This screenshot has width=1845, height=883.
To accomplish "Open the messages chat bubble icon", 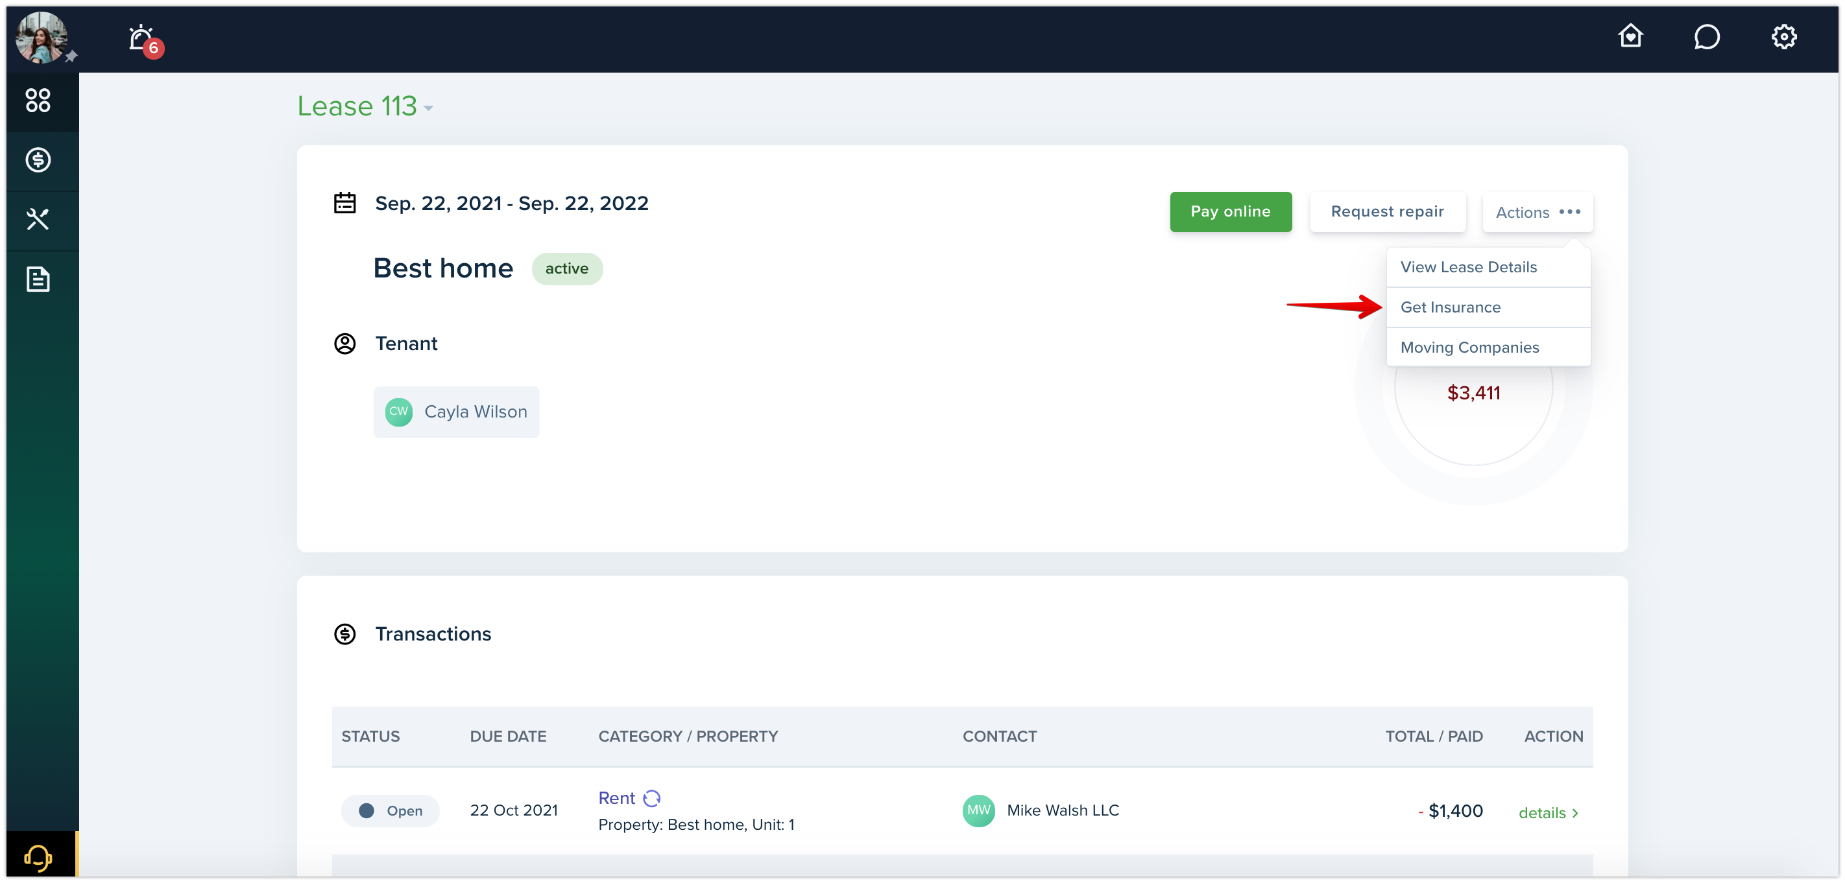I will click(x=1707, y=36).
